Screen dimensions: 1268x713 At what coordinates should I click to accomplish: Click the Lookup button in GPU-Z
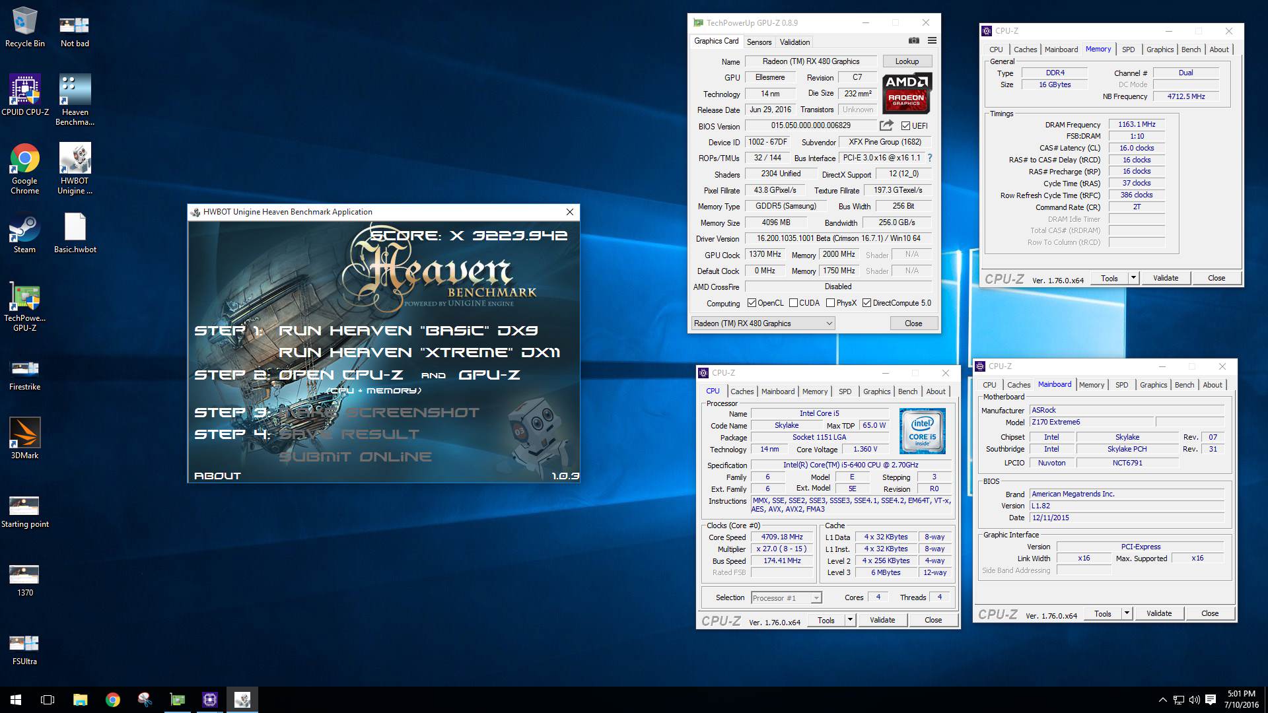tap(907, 61)
